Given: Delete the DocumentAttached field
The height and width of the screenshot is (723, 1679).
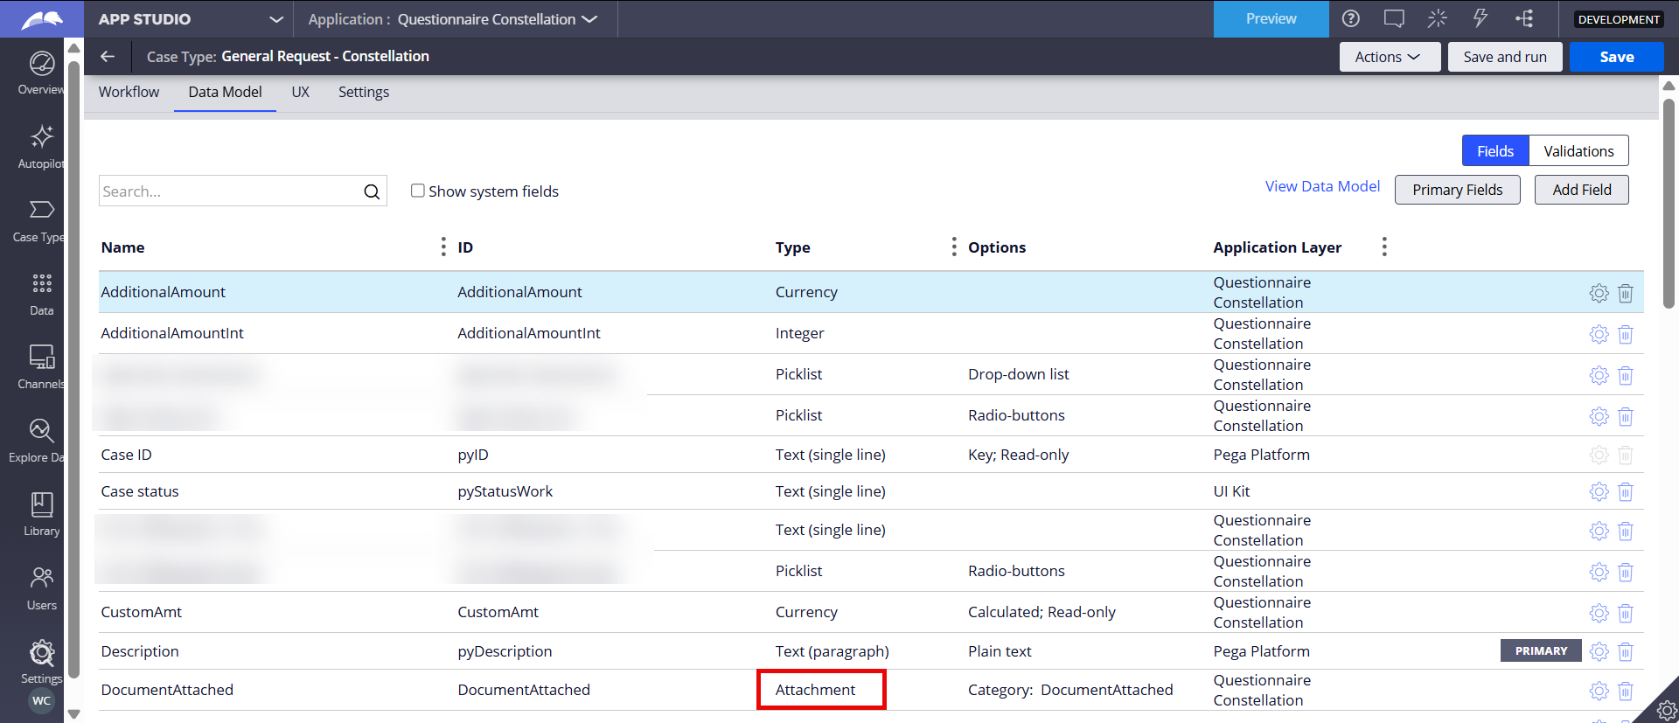Looking at the screenshot, I should 1626,691.
